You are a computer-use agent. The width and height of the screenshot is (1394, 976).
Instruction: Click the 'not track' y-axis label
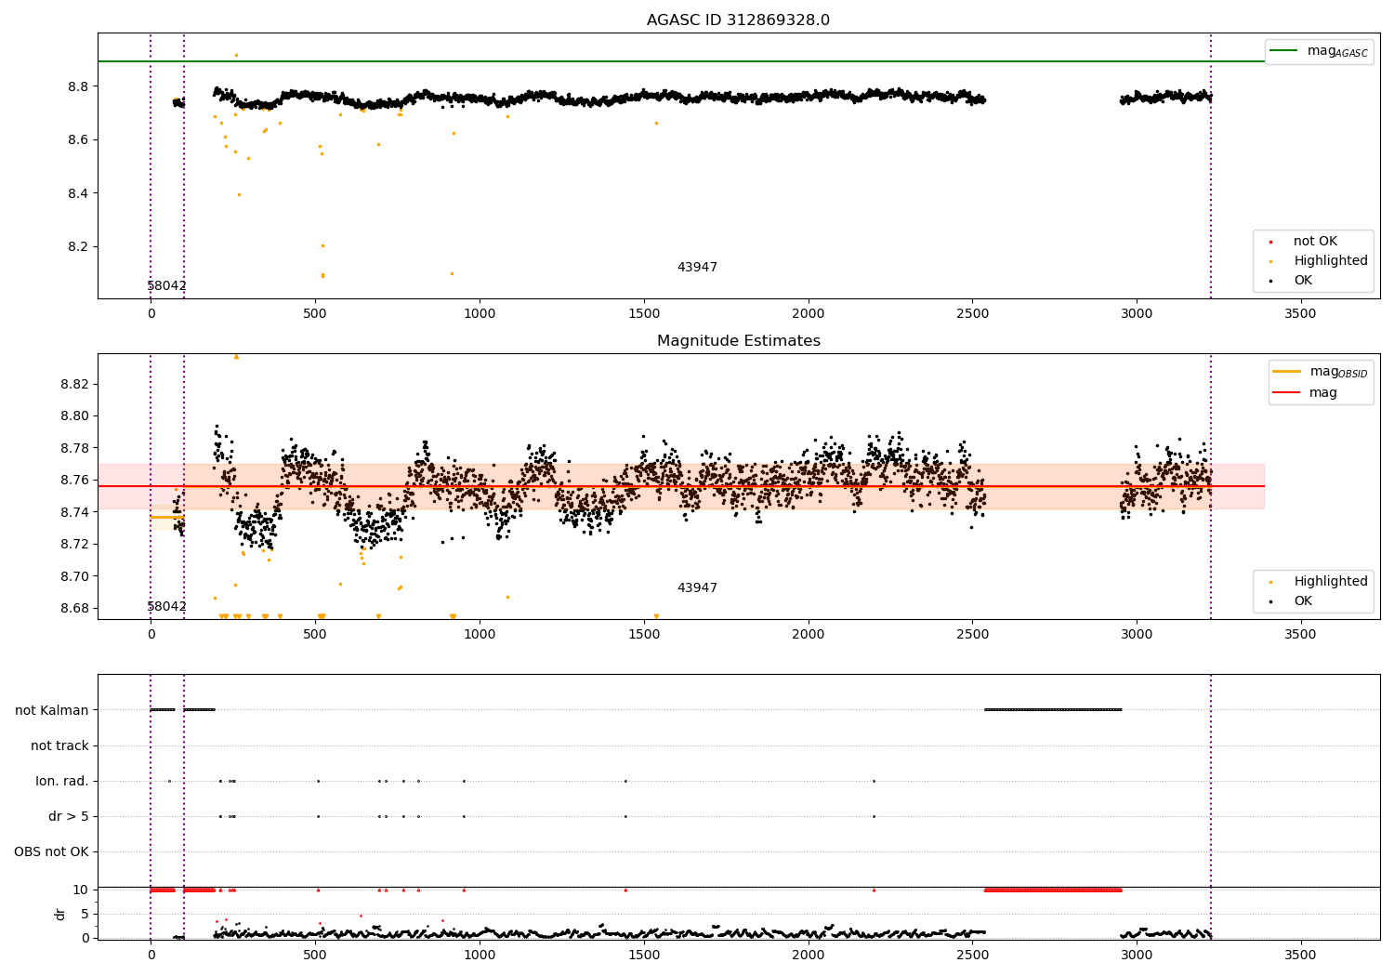[59, 745]
